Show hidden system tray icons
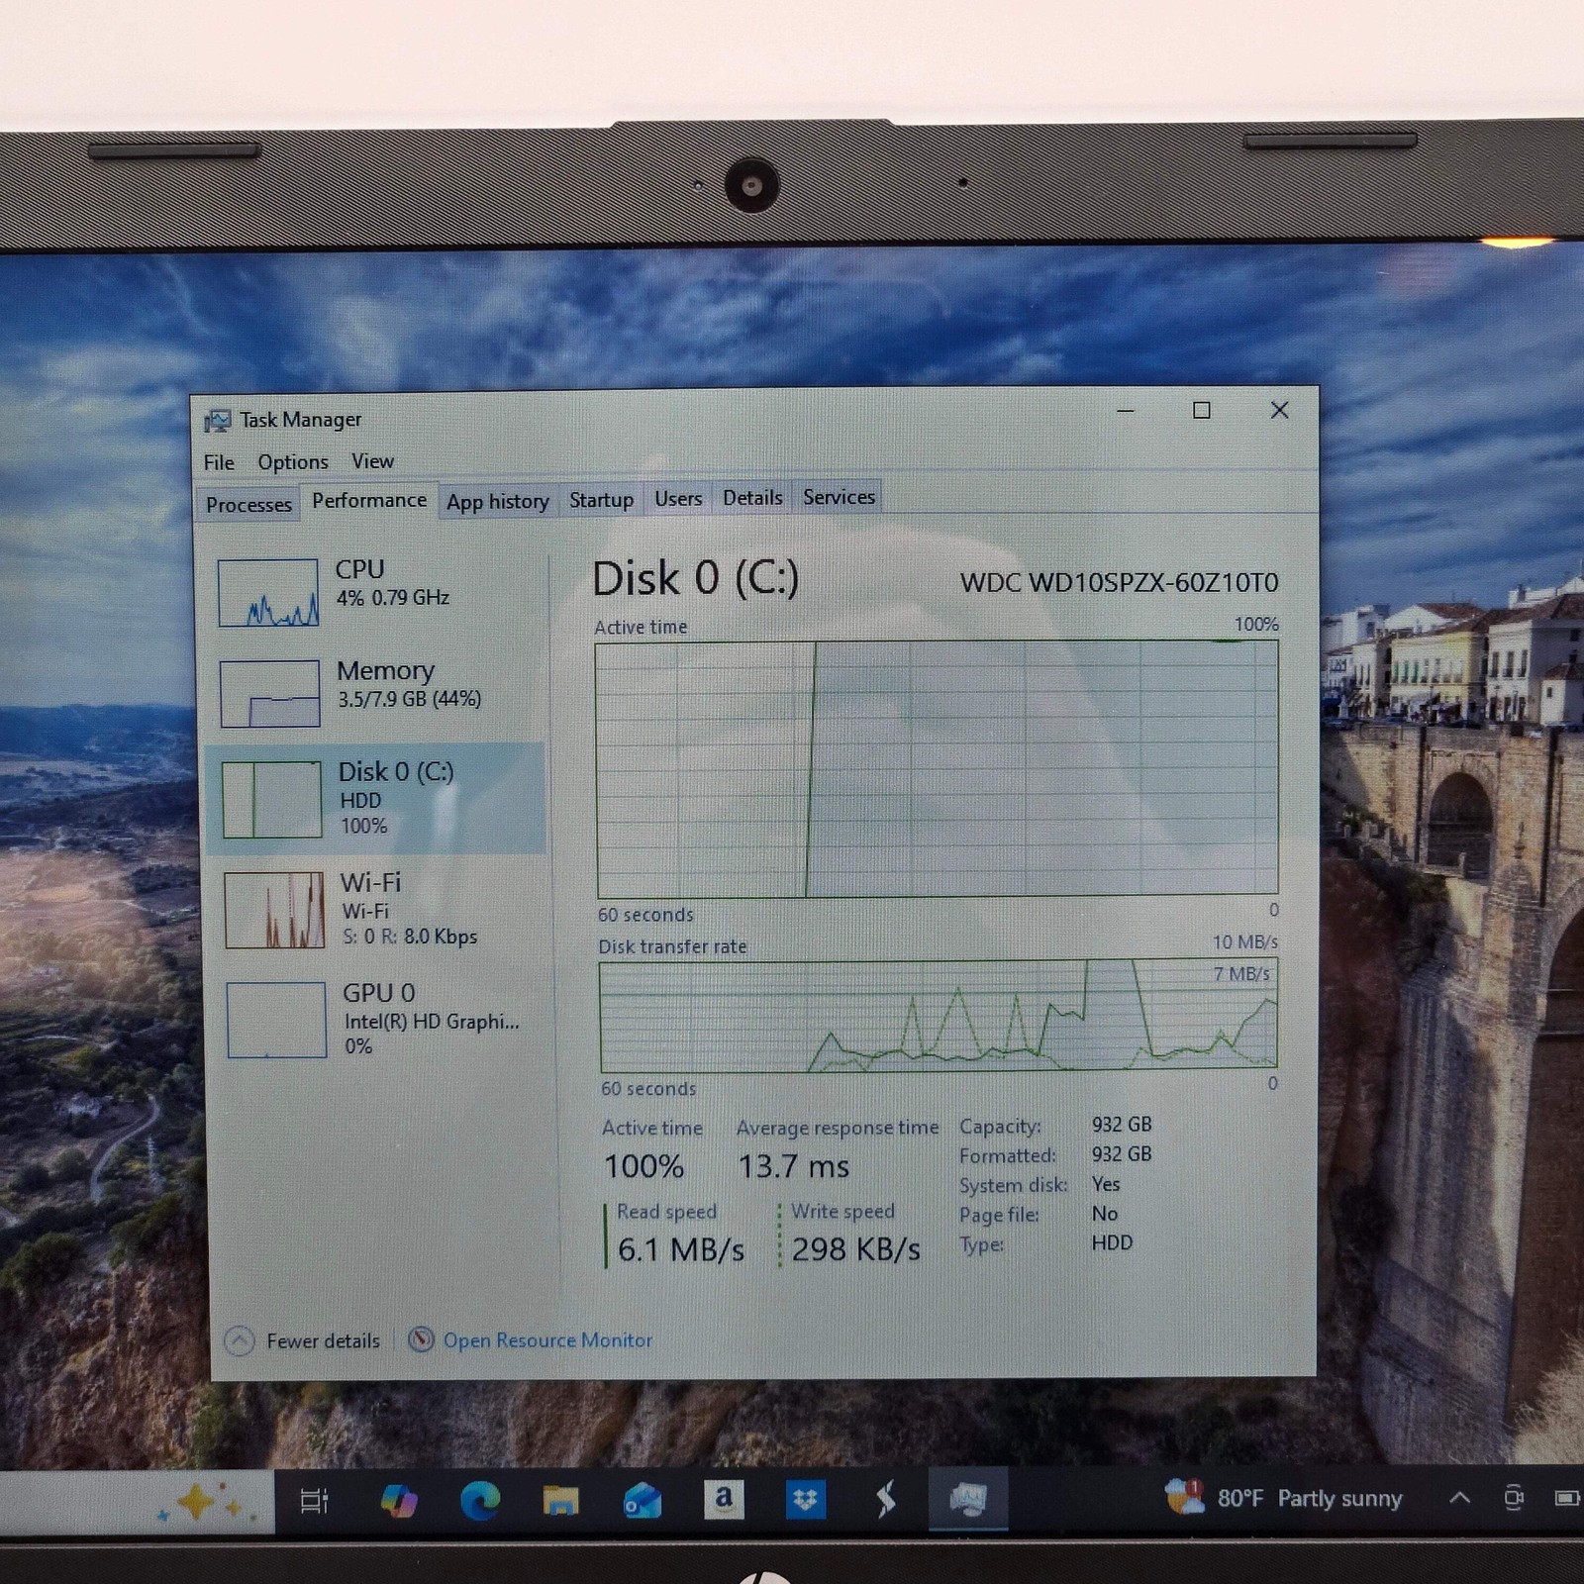 1459,1498
